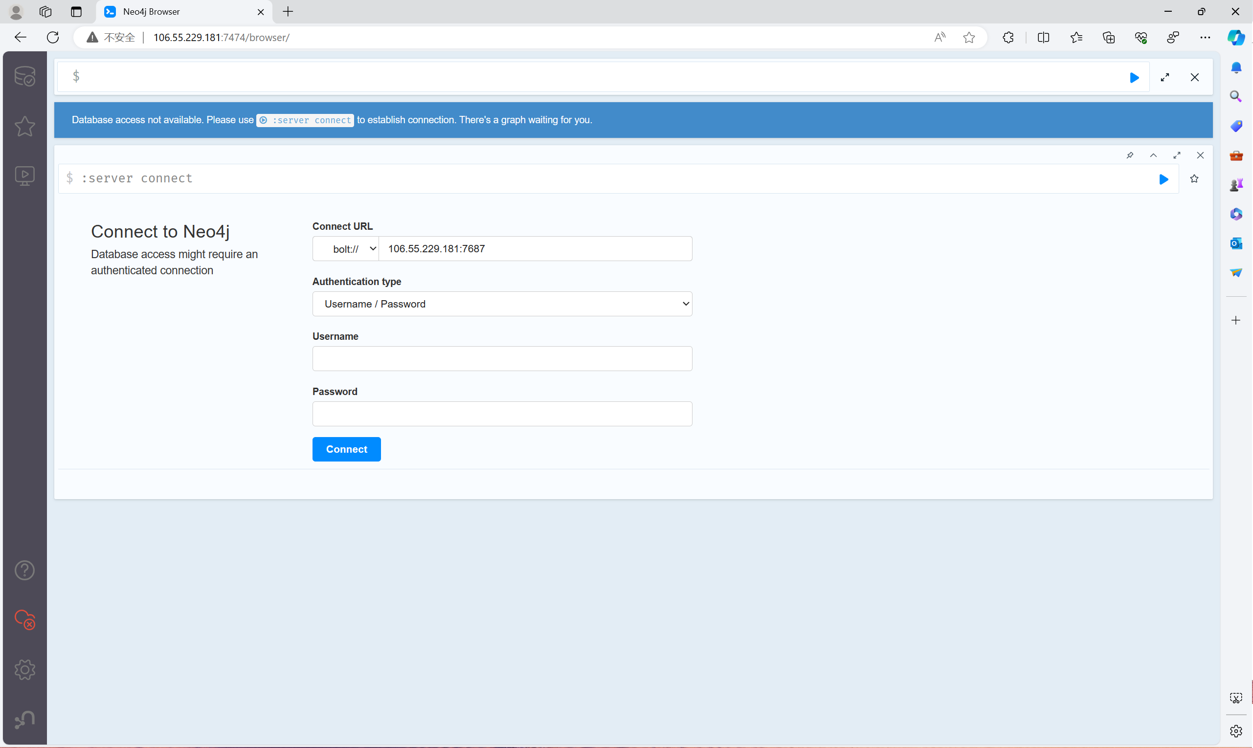Close the Neo4j Browser tab
The height and width of the screenshot is (748, 1253).
261,12
